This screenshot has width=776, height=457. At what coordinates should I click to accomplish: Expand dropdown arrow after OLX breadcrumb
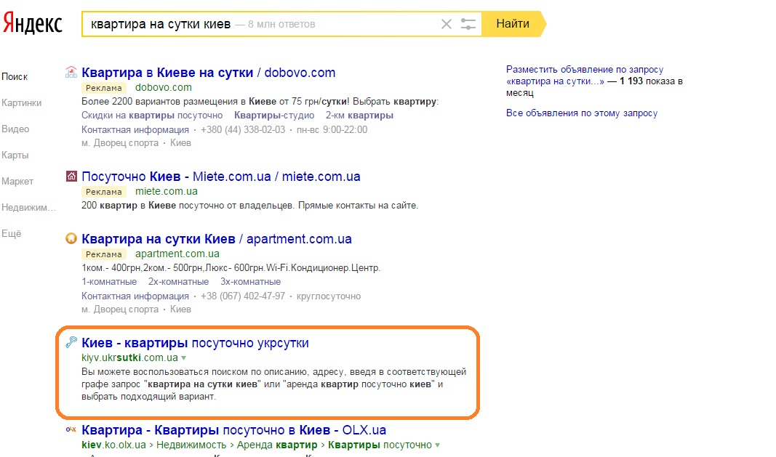[437, 445]
